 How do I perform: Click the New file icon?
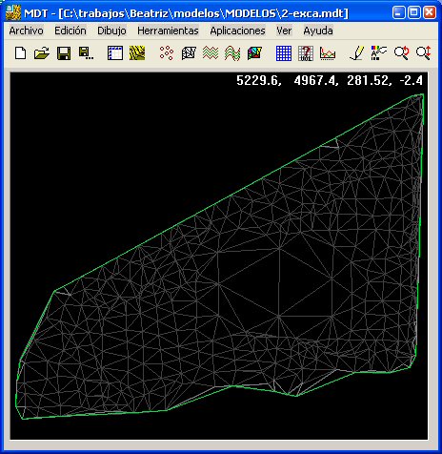[x=21, y=53]
